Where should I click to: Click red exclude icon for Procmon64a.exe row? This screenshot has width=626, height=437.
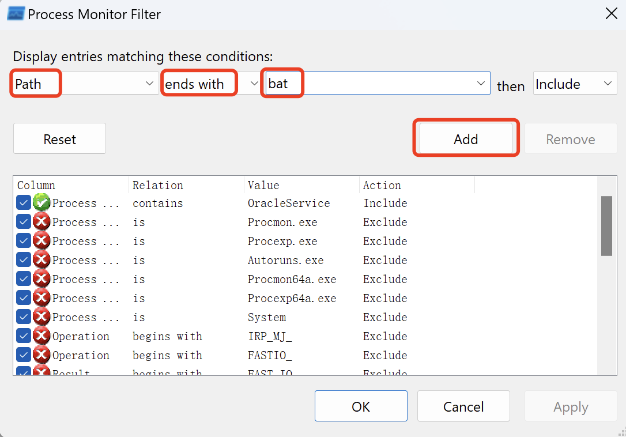[42, 279]
